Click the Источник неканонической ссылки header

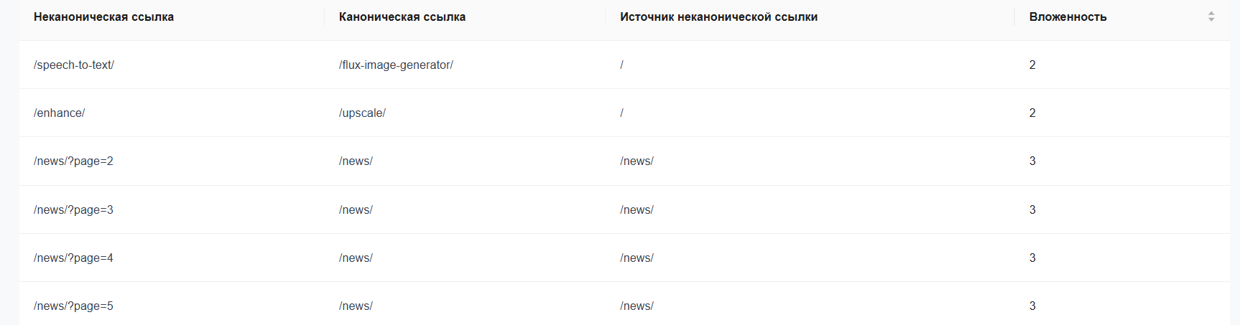point(718,17)
